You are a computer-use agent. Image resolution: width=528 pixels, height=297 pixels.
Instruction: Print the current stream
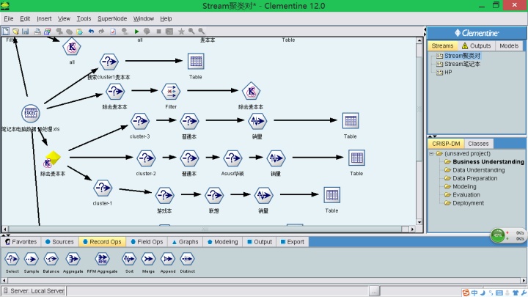[x=37, y=32]
